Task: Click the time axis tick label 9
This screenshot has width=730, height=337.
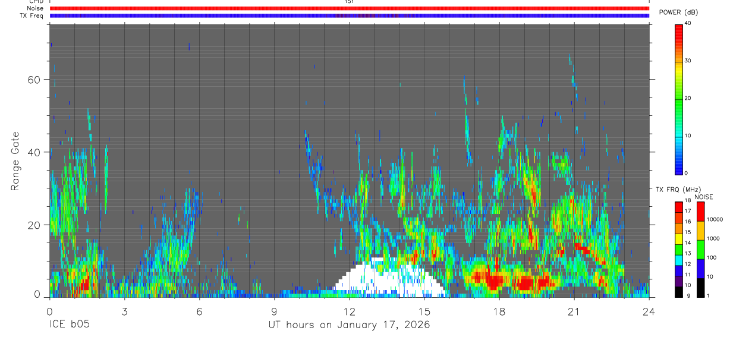Action: coord(274,311)
